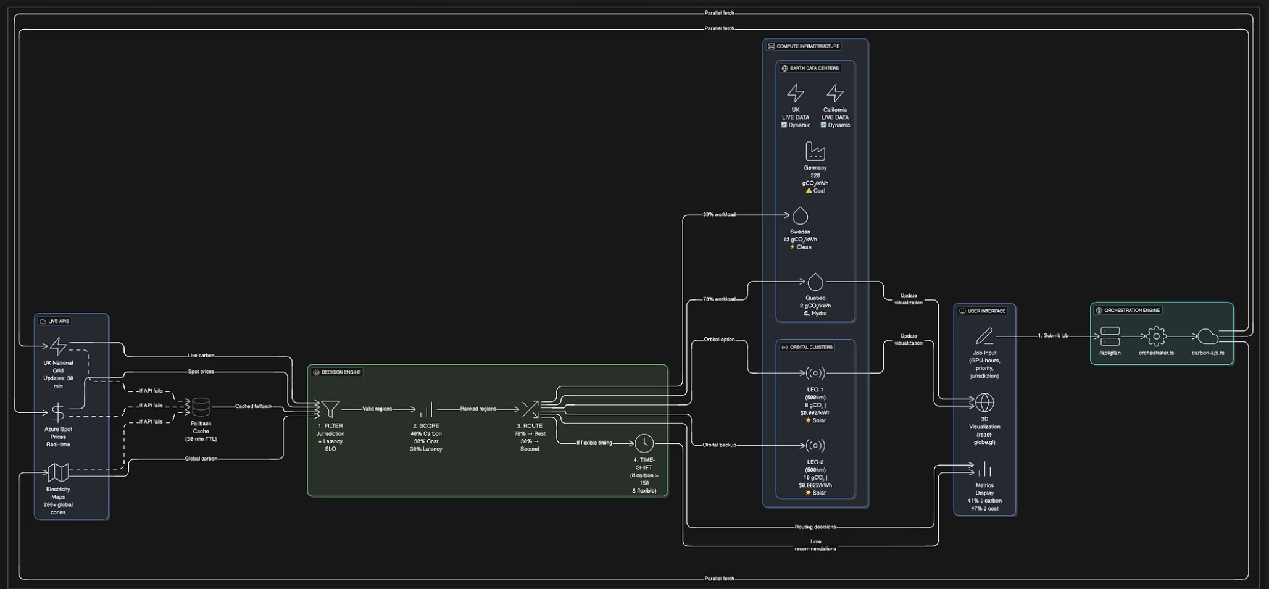Click the 3D Visualization globe icon
Viewport: 1269px width, 589px height.
coord(984,403)
